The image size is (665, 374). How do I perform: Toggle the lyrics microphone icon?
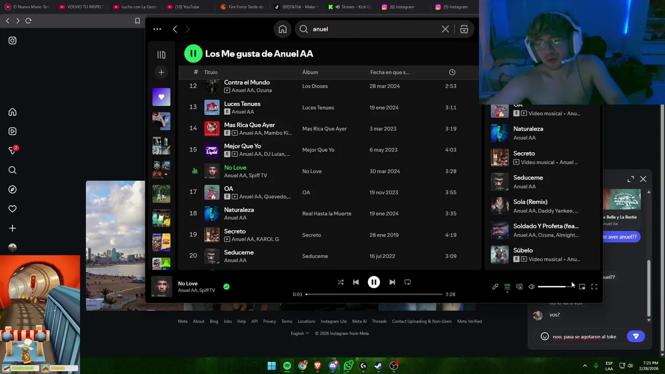click(495, 287)
